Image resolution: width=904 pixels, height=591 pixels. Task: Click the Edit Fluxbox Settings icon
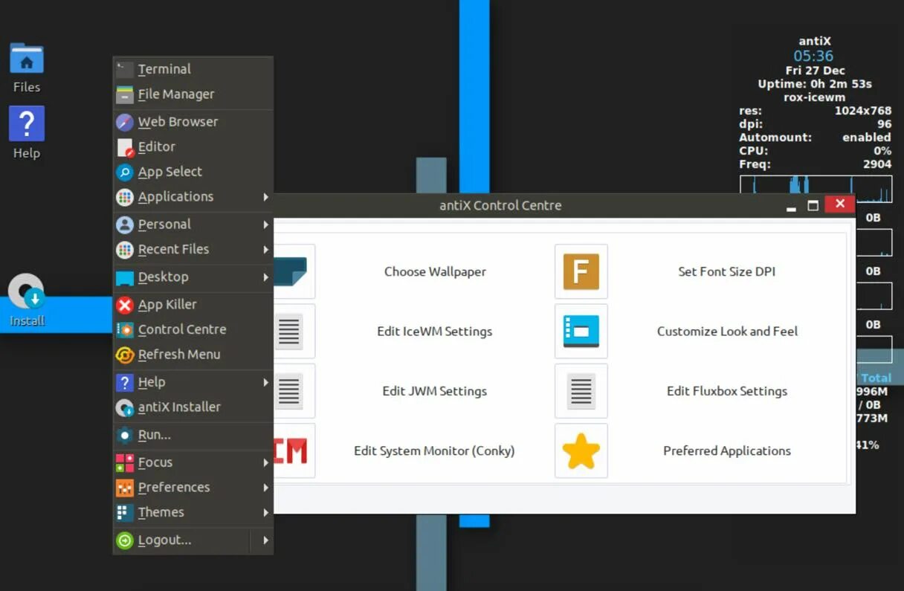point(581,391)
